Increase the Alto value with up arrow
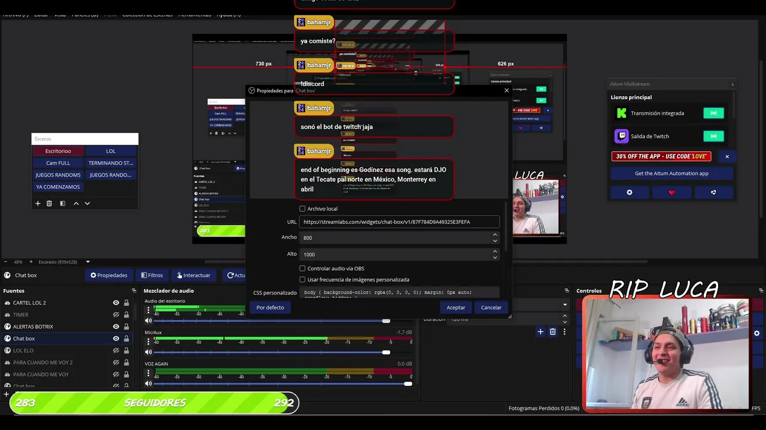 495,251
